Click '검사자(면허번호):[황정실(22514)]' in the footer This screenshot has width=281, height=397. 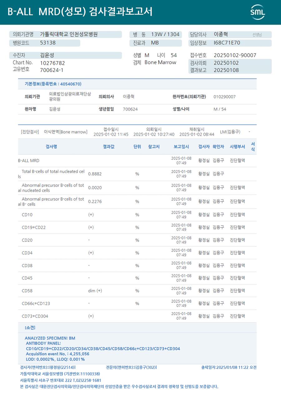pyautogui.click(x=48, y=367)
